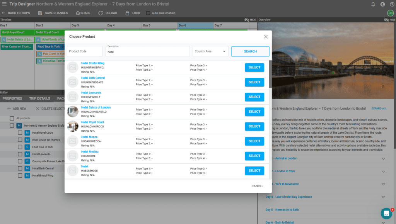The height and width of the screenshot is (224, 396).
Task: Close the Choose Product dialog
Action: (x=266, y=37)
